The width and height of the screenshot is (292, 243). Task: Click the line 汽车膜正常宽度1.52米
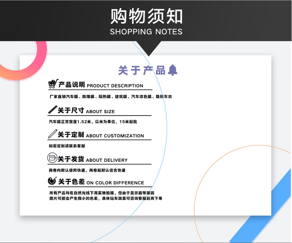click(x=93, y=122)
